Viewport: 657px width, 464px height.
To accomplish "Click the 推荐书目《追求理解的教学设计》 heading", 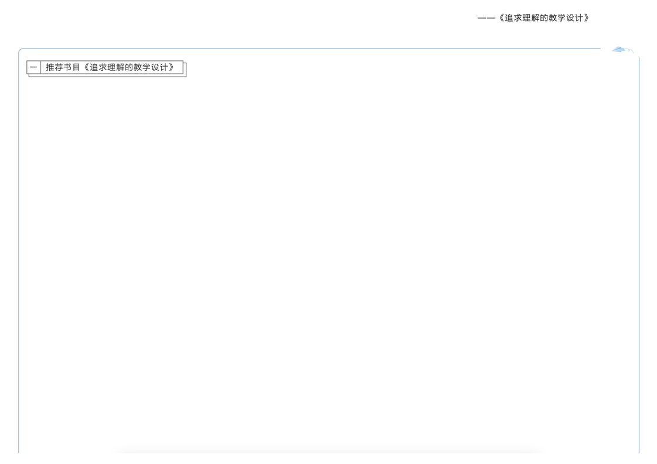I will (x=110, y=67).
